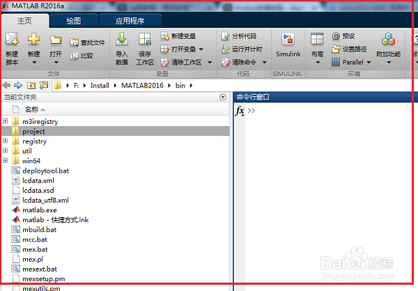Image resolution: width=418 pixels, height=291 pixels.
Task: Click MATLAB2016 in the address bar
Action: [x=142, y=86]
